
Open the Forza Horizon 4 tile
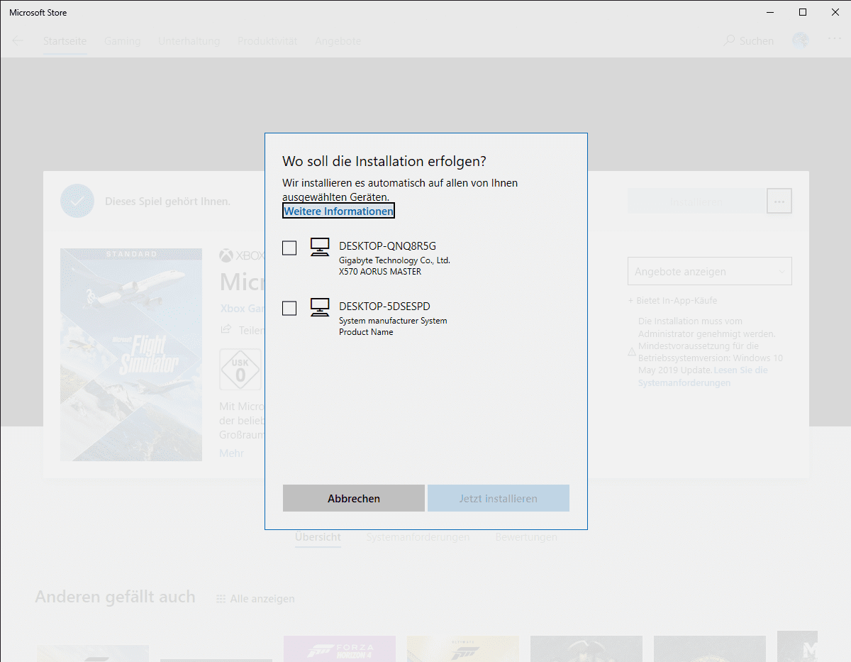pos(340,649)
